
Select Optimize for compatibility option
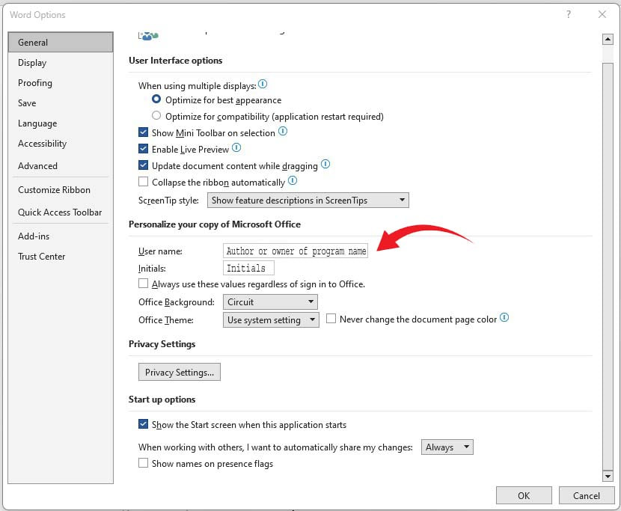(x=156, y=116)
